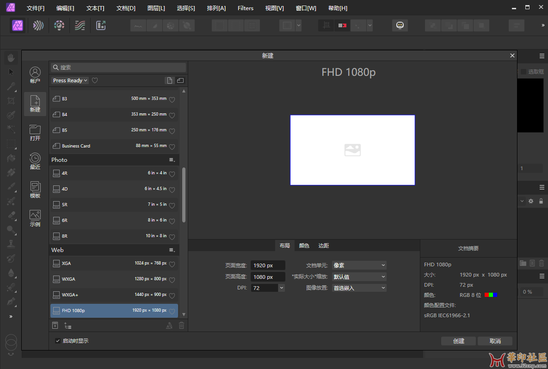Viewport: 548px width, 369px height.
Task: Click the assistant robot icon in toolbar
Action: (400, 25)
